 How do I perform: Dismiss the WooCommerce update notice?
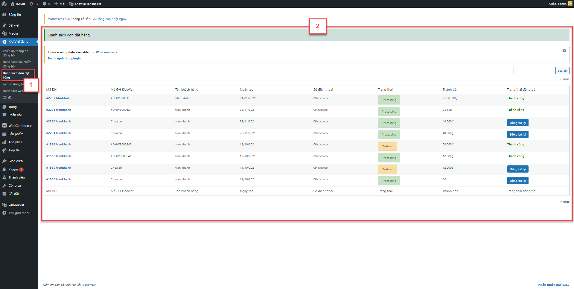[564, 51]
